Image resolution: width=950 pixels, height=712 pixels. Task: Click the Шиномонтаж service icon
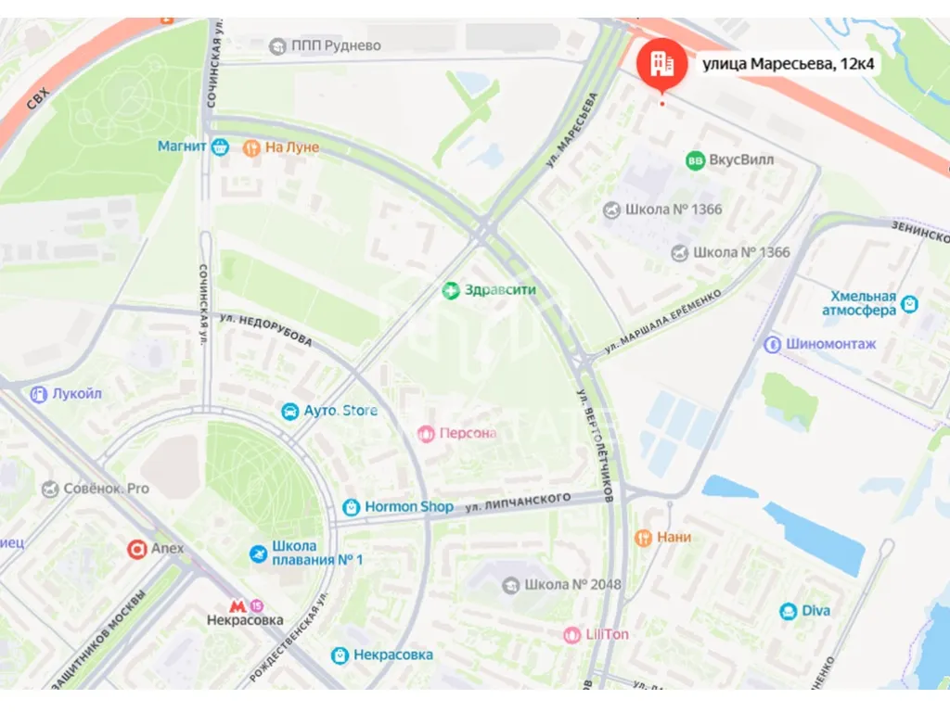pyautogui.click(x=772, y=345)
